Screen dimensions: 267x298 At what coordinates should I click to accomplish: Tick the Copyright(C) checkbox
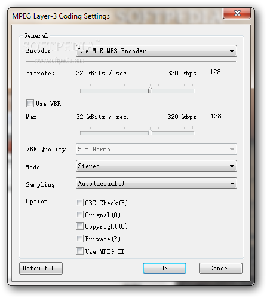(x=79, y=226)
